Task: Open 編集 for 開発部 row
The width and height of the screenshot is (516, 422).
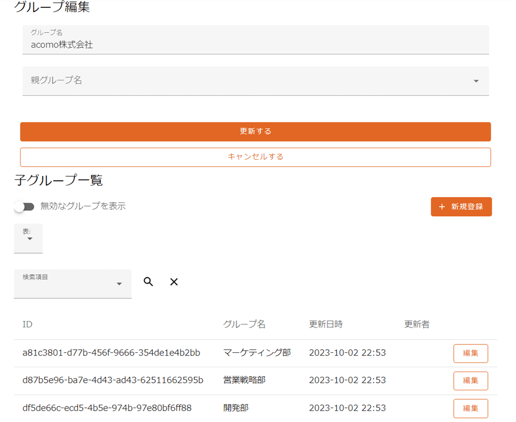Action: click(470, 408)
